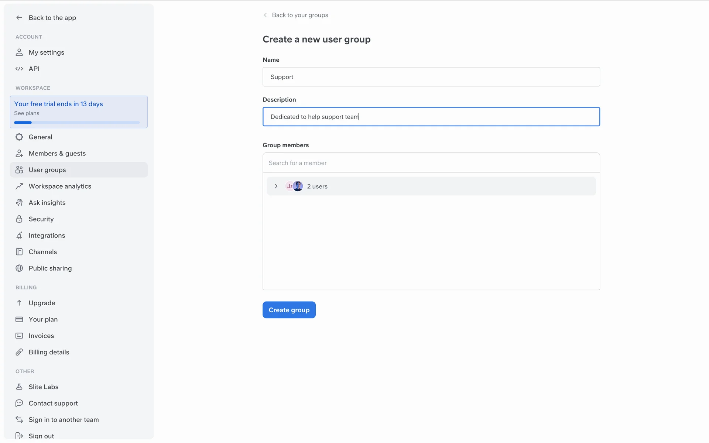Click the Integrations plug icon

pos(19,236)
